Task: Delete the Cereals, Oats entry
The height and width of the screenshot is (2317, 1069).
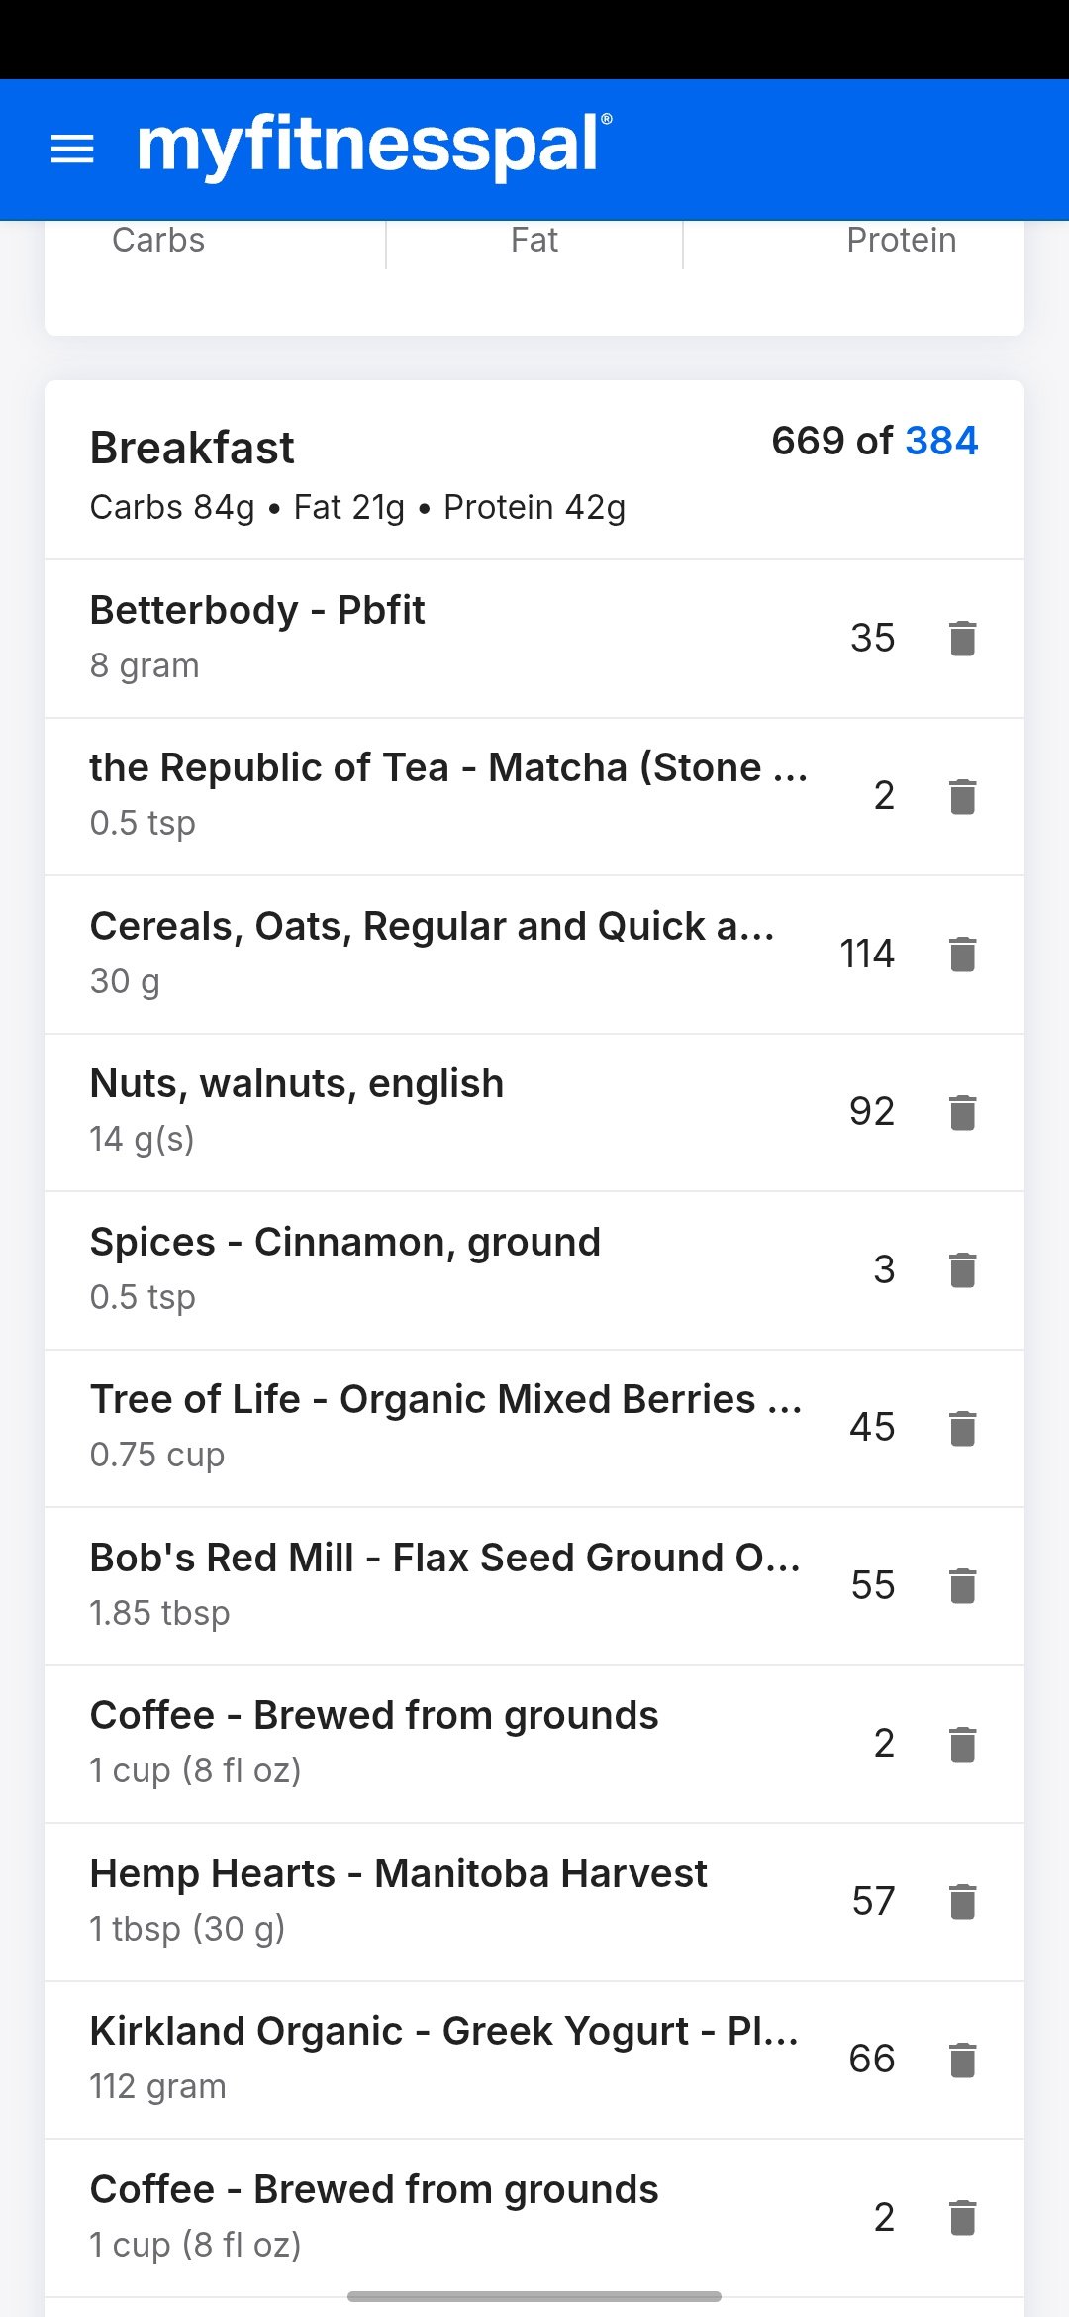Action: pos(962,955)
